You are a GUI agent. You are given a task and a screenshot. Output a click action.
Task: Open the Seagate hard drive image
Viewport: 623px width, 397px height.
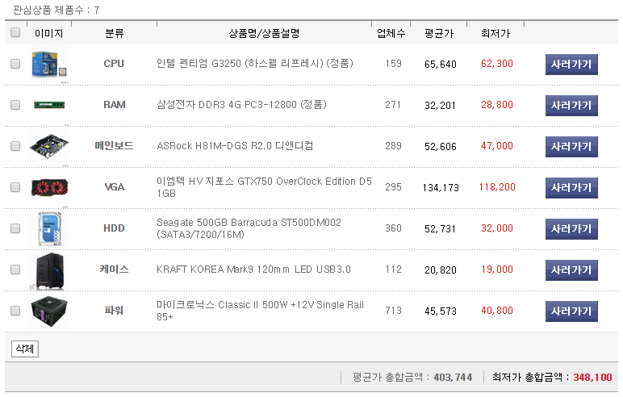pyautogui.click(x=48, y=228)
